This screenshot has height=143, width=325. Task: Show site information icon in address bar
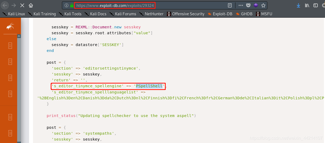pos(66,5)
